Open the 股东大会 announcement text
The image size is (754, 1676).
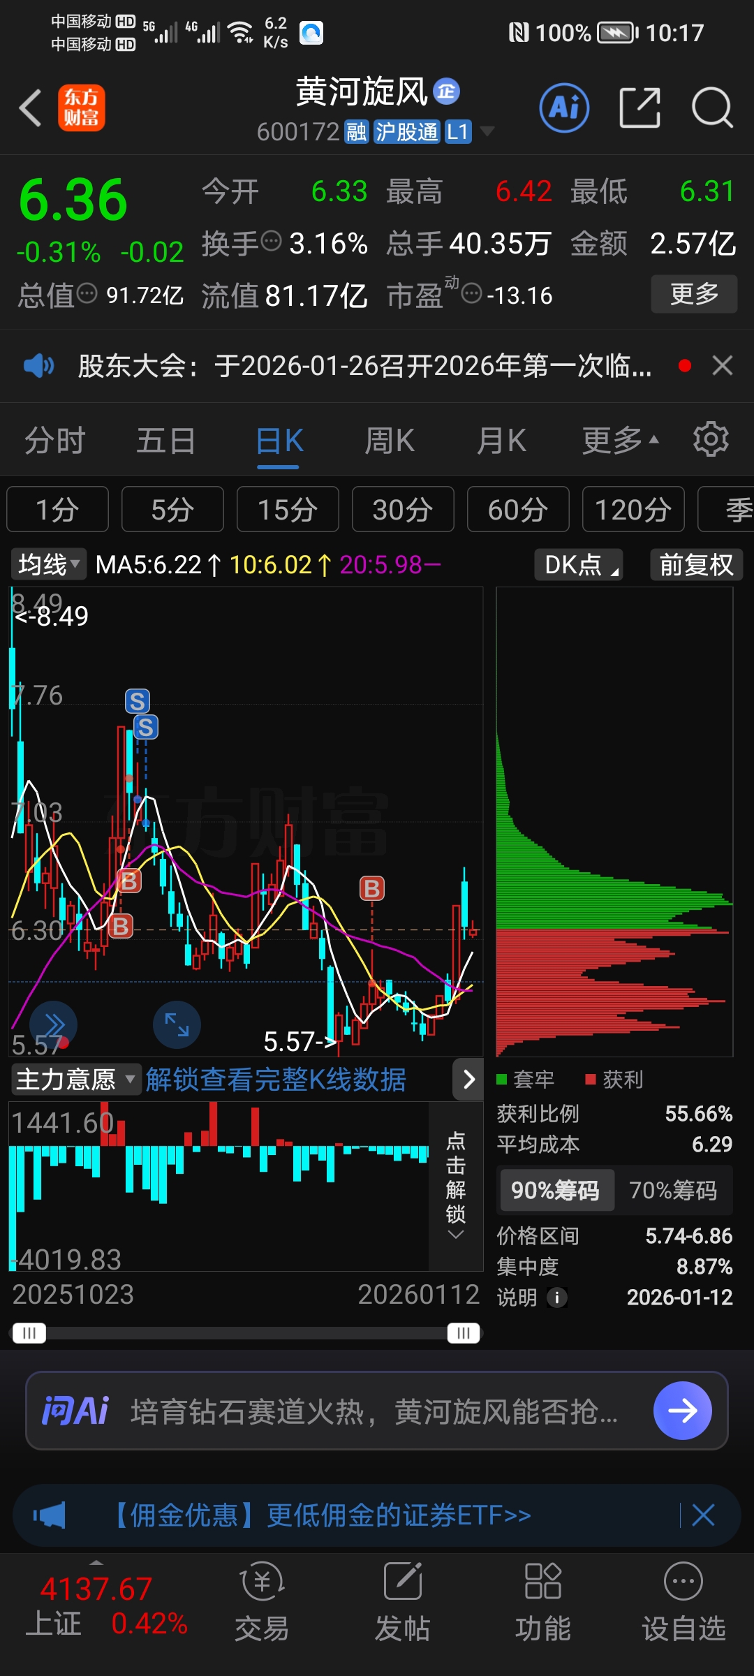click(x=364, y=365)
